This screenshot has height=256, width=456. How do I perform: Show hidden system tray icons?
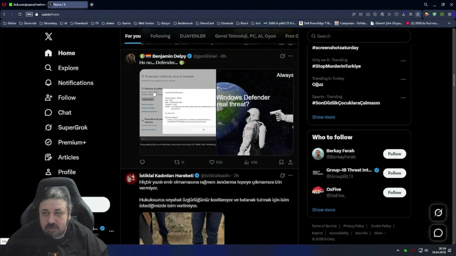tap(398, 250)
